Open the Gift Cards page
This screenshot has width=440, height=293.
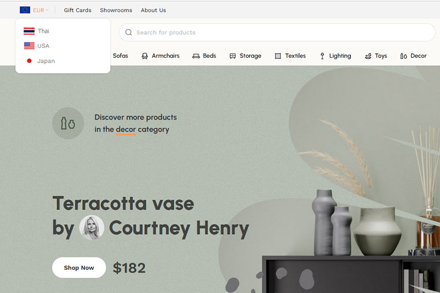(x=78, y=10)
